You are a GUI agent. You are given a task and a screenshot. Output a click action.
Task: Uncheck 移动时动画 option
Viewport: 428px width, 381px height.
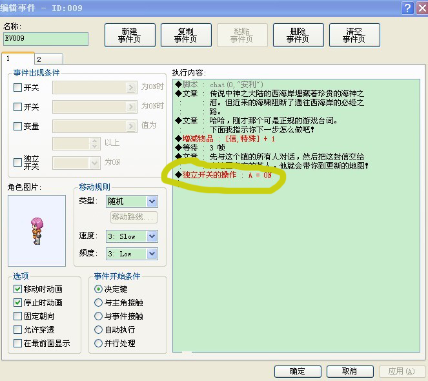(17, 289)
